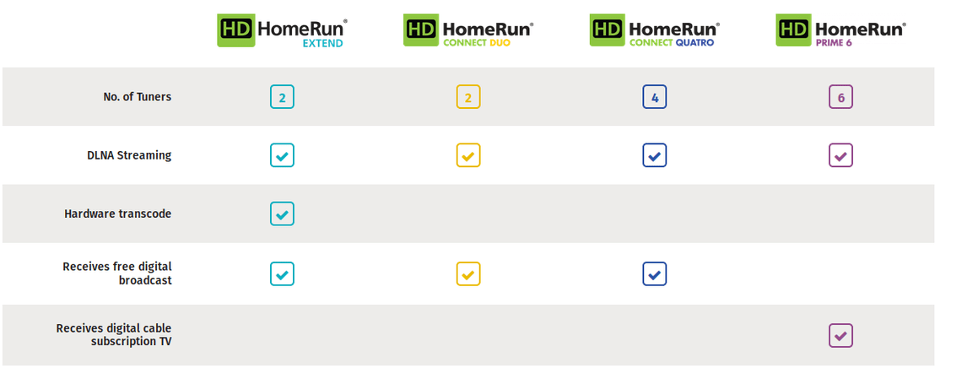Click the purple 6 tuners badge

pyautogui.click(x=840, y=97)
